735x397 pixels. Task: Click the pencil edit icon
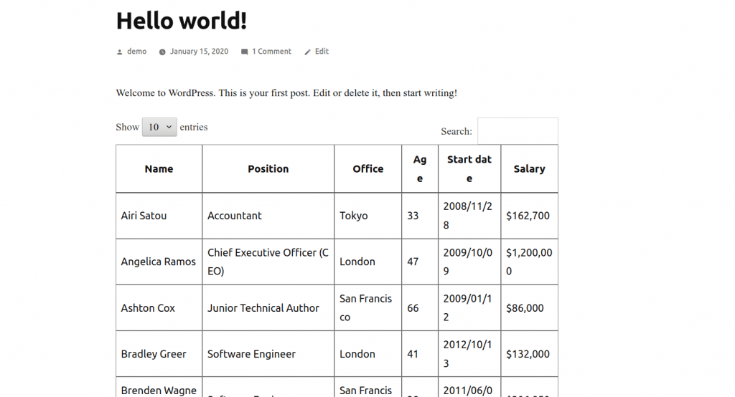click(x=307, y=52)
